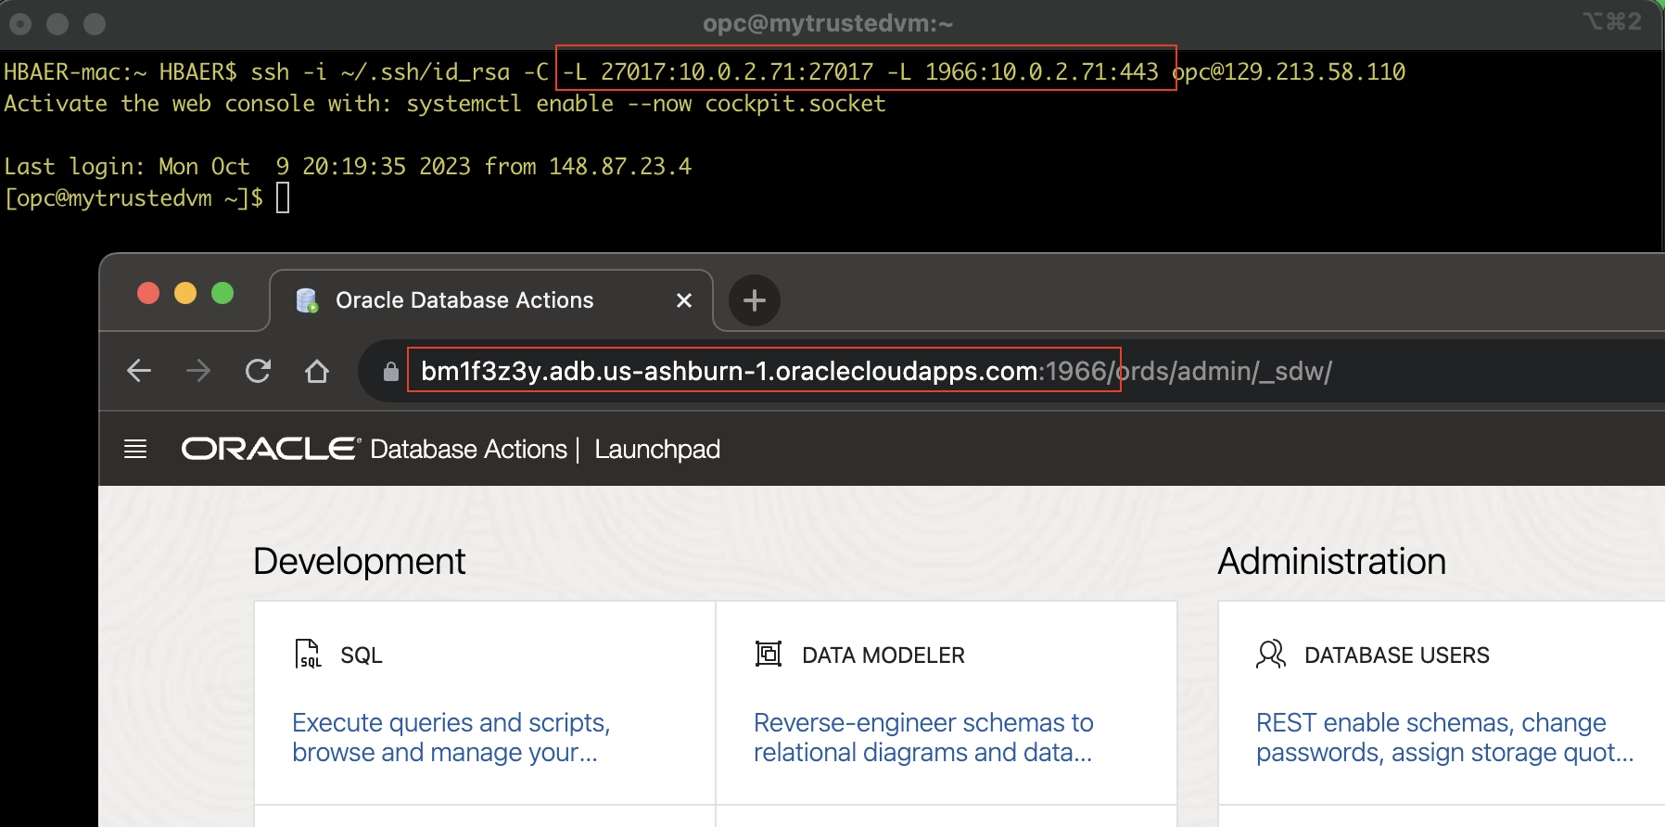
Task: Reload the Database Actions page
Action: 258,372
